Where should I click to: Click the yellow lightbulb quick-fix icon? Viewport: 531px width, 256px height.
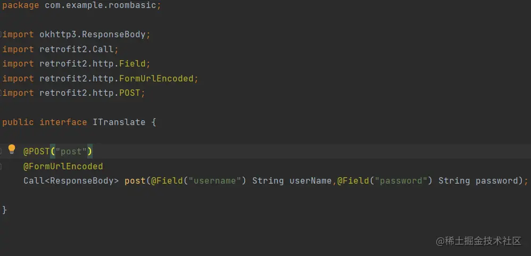(12, 150)
